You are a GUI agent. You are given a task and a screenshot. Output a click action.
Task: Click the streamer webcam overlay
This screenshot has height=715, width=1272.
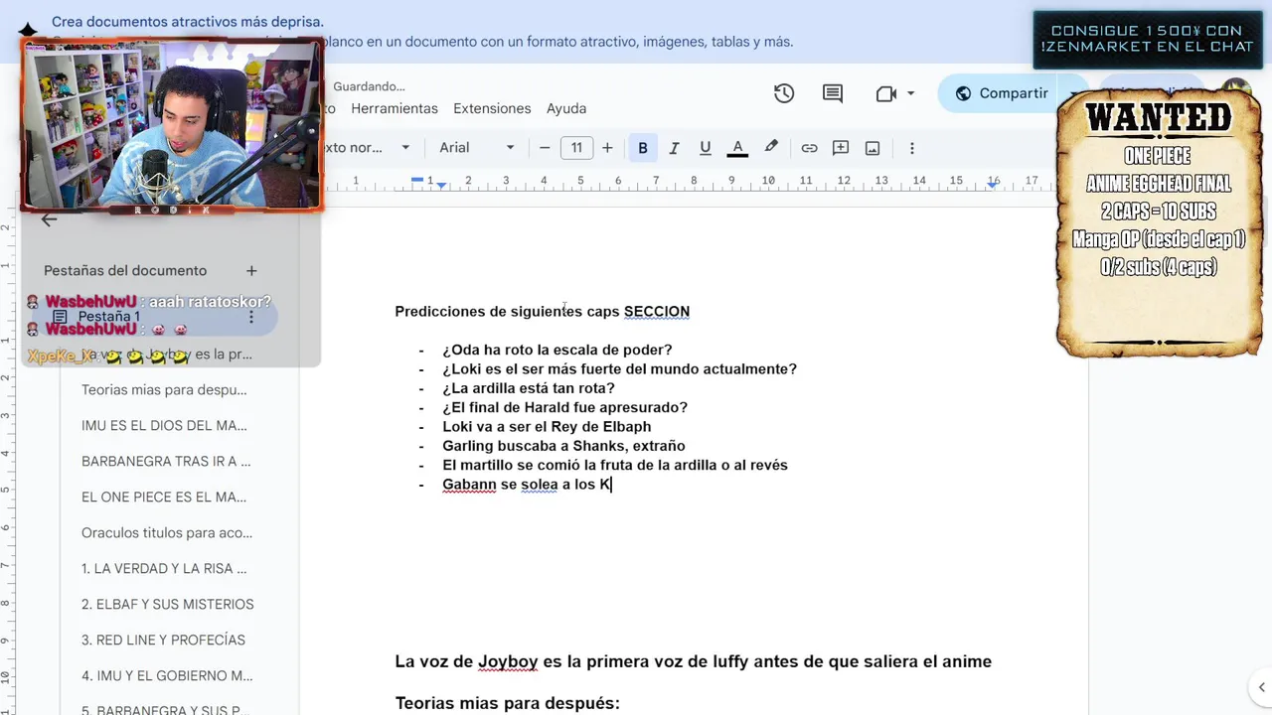(172, 126)
